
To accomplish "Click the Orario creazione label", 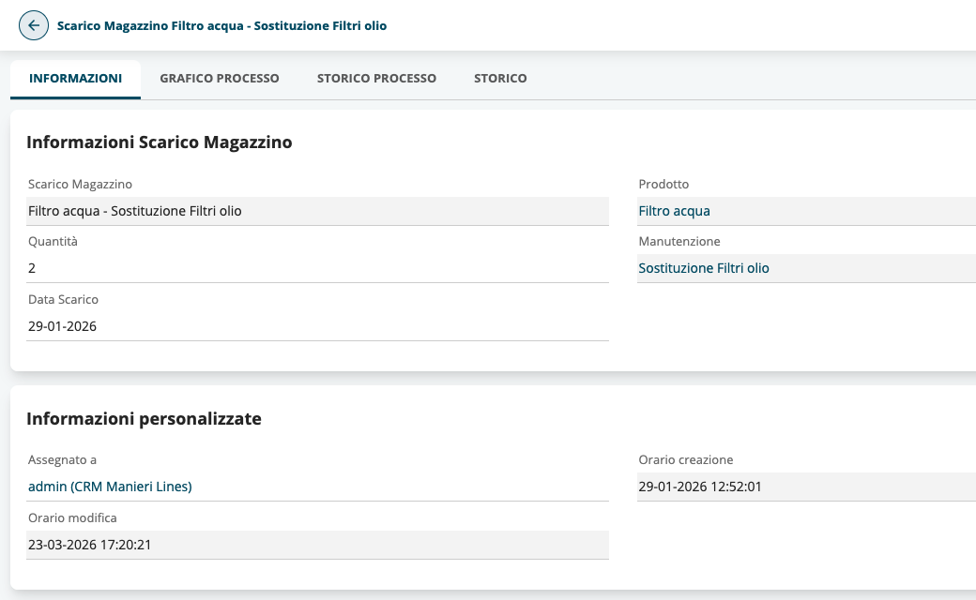I will [686, 459].
